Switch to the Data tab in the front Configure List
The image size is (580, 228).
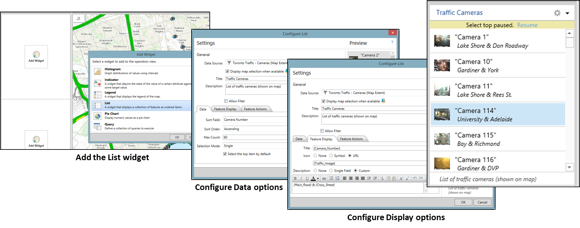(299, 139)
